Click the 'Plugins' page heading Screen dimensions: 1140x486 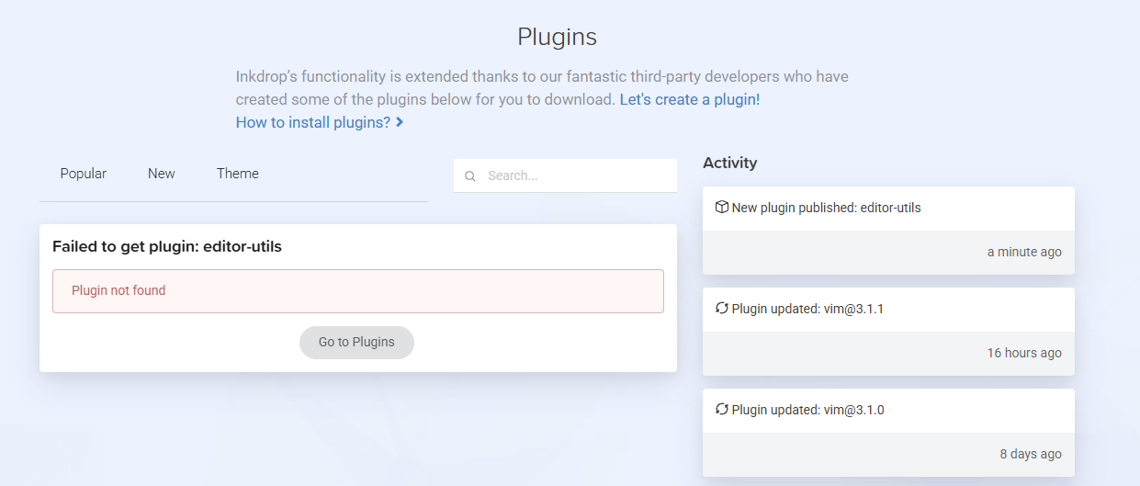click(557, 37)
